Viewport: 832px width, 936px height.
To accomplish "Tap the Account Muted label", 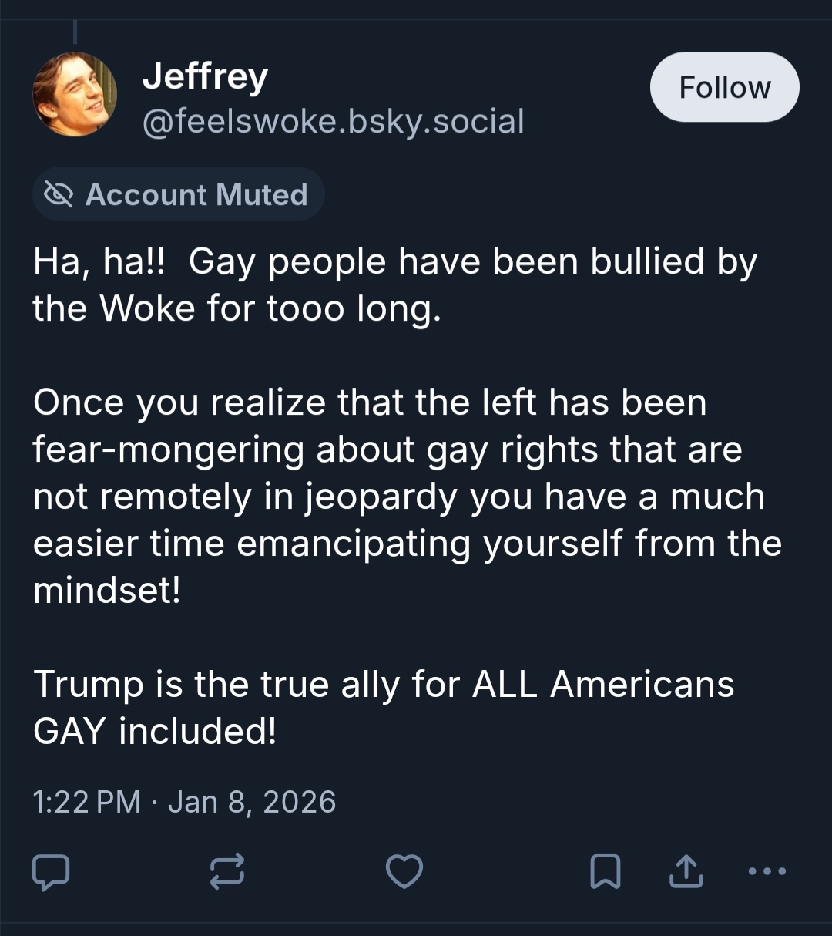I will (196, 194).
